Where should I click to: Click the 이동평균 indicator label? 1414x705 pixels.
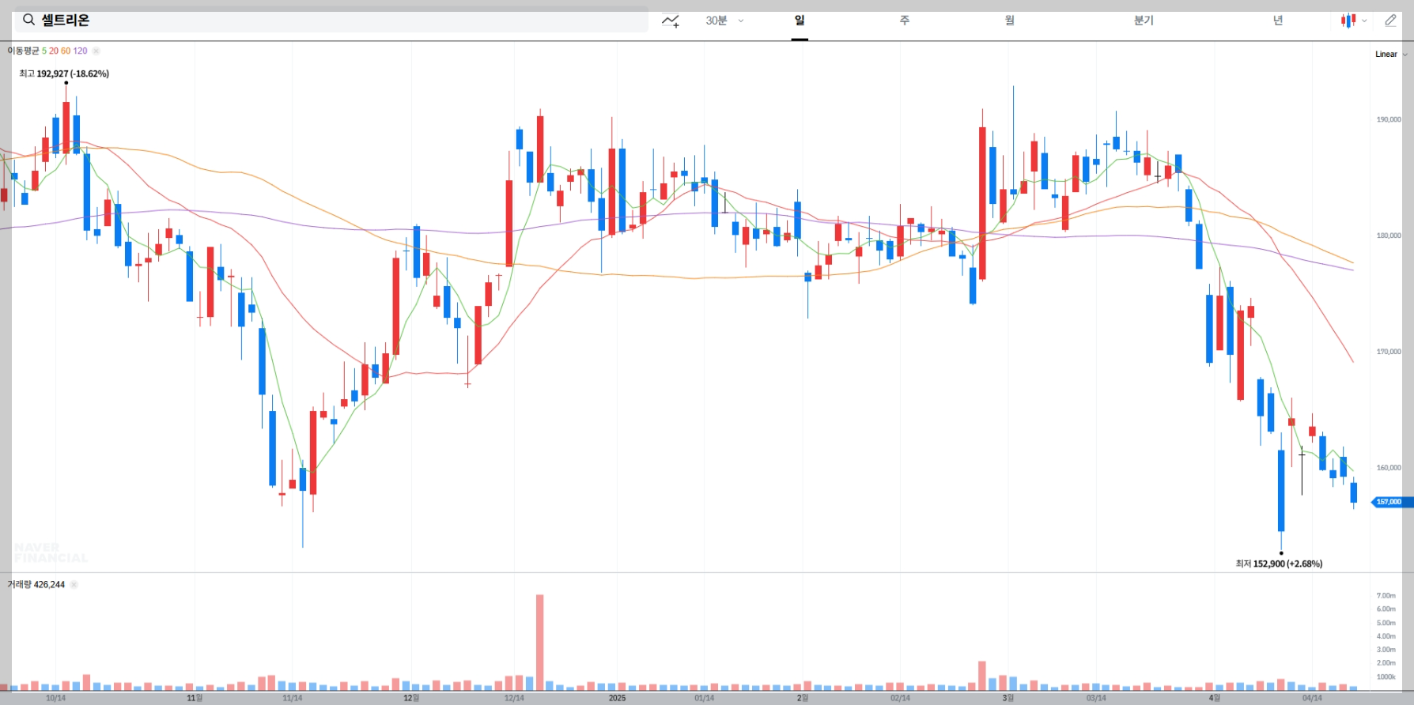click(23, 51)
